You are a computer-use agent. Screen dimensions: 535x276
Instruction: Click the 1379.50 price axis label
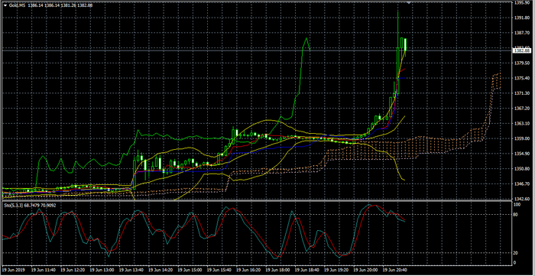click(522, 63)
